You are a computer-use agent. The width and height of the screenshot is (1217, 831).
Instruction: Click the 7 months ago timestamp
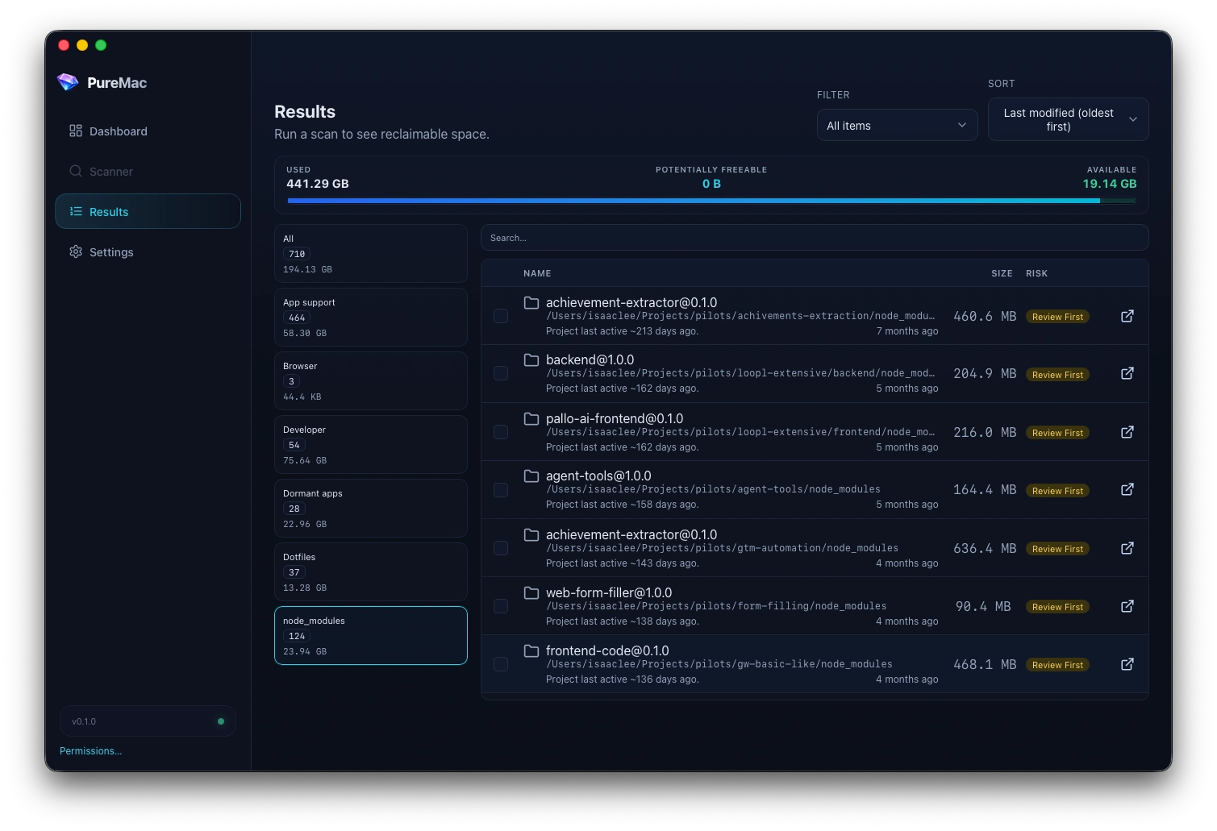pos(907,331)
